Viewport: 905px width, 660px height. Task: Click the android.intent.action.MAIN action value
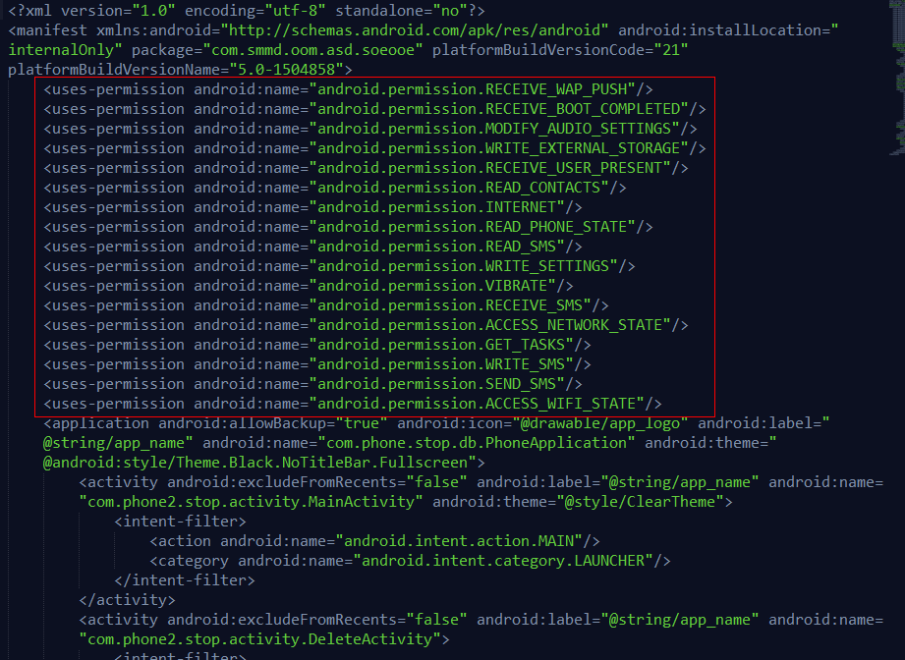(460, 541)
